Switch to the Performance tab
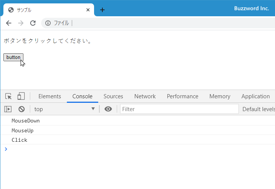The height and width of the screenshot is (189, 275). [x=182, y=96]
